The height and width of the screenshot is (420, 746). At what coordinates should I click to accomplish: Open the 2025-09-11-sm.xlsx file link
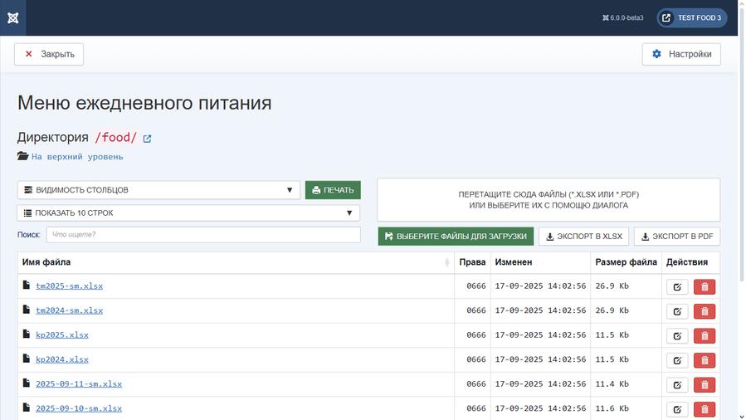[79, 383]
